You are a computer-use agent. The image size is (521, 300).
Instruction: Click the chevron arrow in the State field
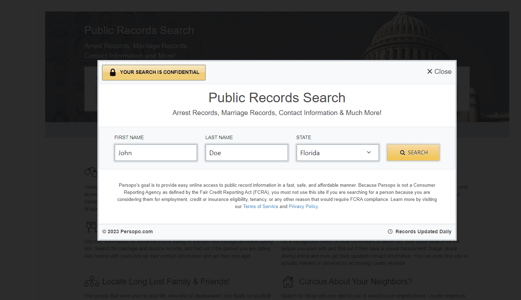pos(369,152)
